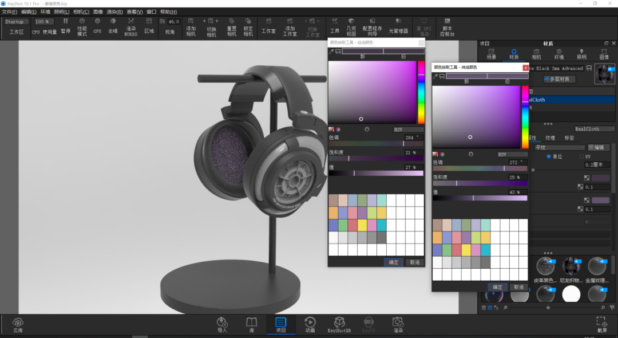Open the KeyShotXR tool
The image size is (618, 338).
point(339,325)
